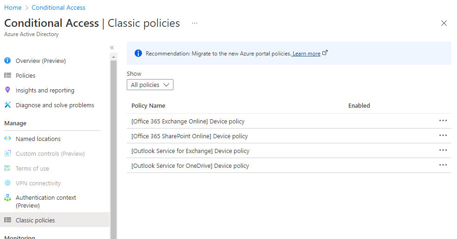The height and width of the screenshot is (239, 457).
Task: Click the Insights and reporting lightbulb icon
Action: point(7,90)
